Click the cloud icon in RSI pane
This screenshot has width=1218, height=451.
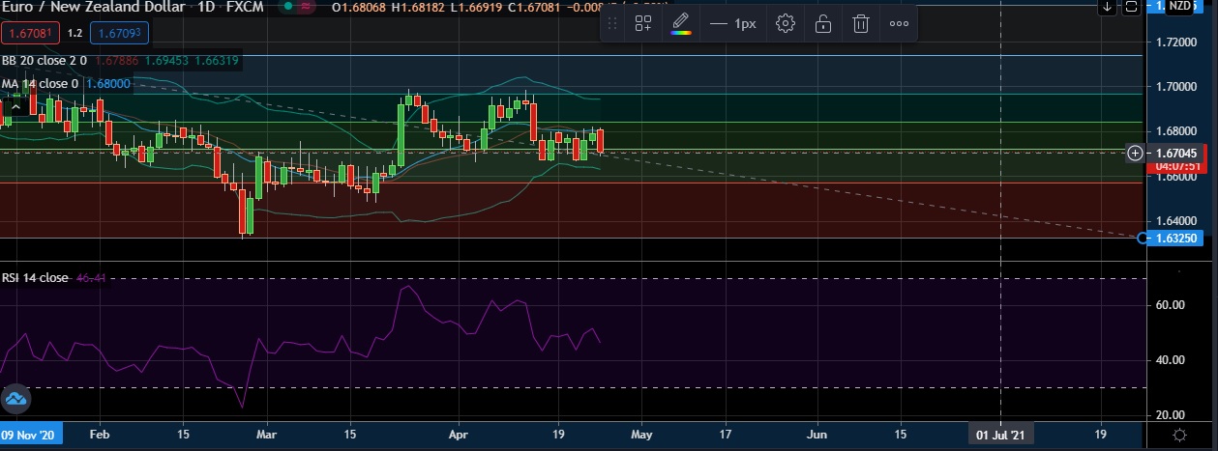click(15, 399)
